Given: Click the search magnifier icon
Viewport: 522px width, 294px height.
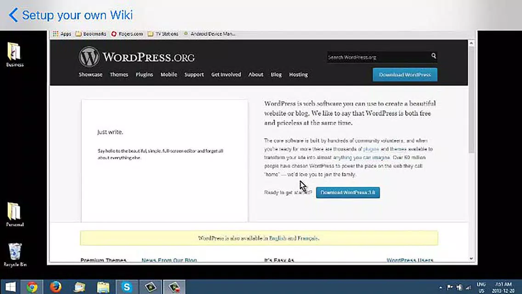Looking at the screenshot, I should point(433,56).
